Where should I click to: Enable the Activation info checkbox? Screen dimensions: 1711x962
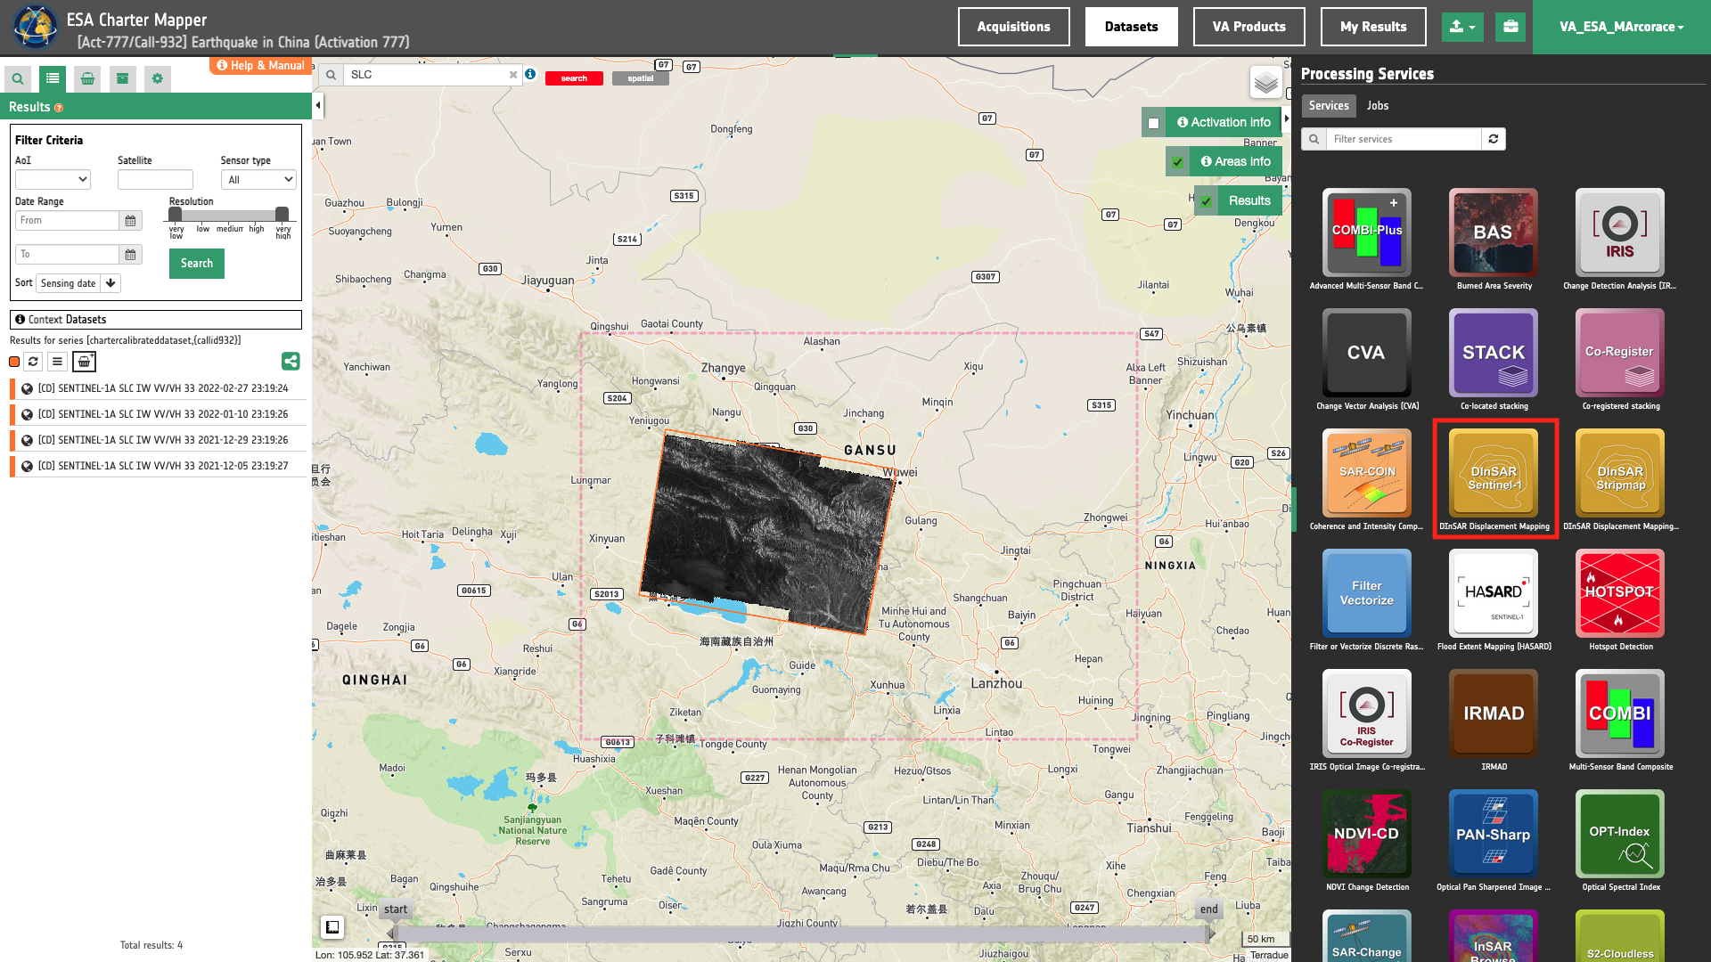[1154, 123]
